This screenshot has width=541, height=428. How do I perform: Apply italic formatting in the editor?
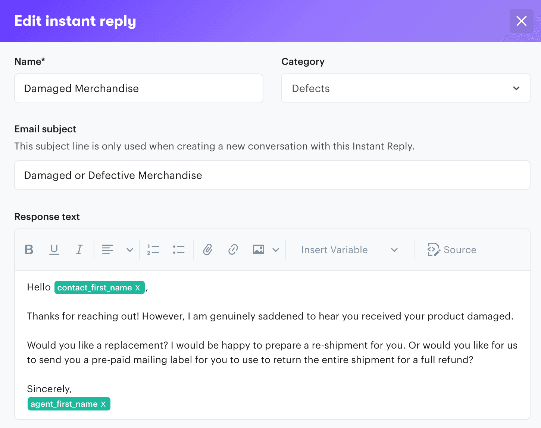[x=79, y=249]
